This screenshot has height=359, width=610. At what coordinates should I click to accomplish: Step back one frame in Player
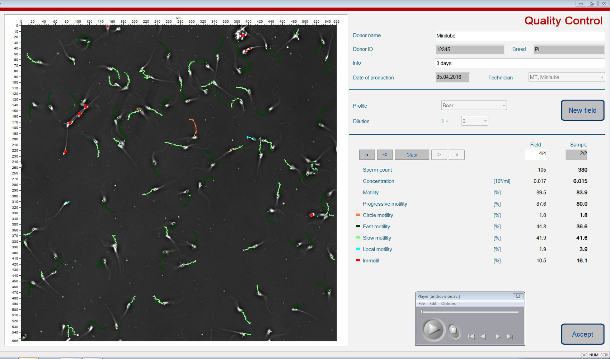[483, 337]
